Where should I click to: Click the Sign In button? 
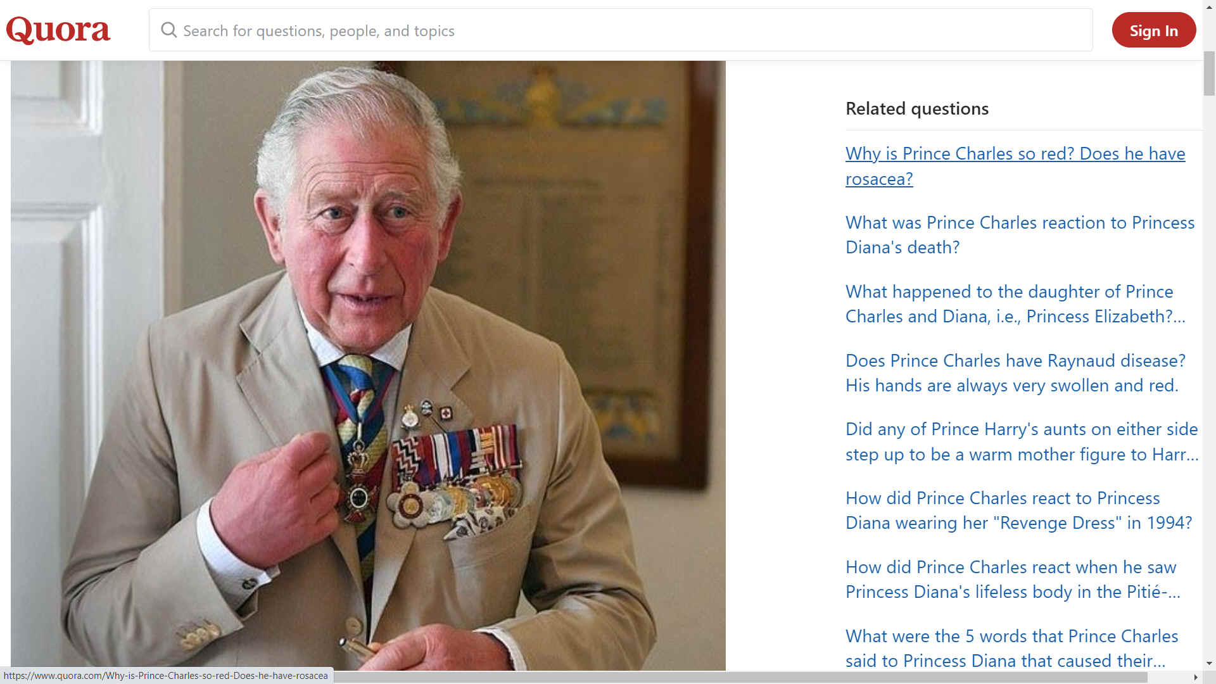1154,30
